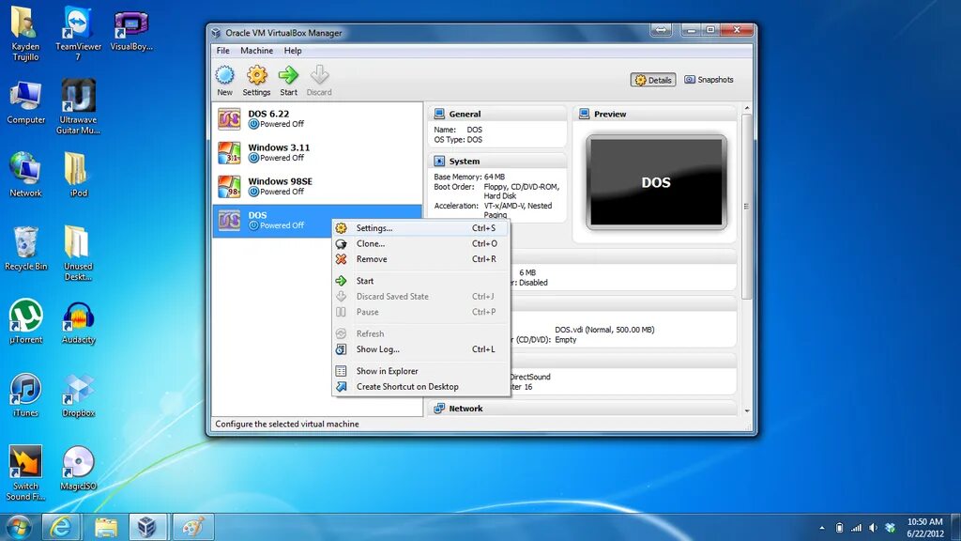Click the System section header
The height and width of the screenshot is (541, 961).
pos(497,162)
